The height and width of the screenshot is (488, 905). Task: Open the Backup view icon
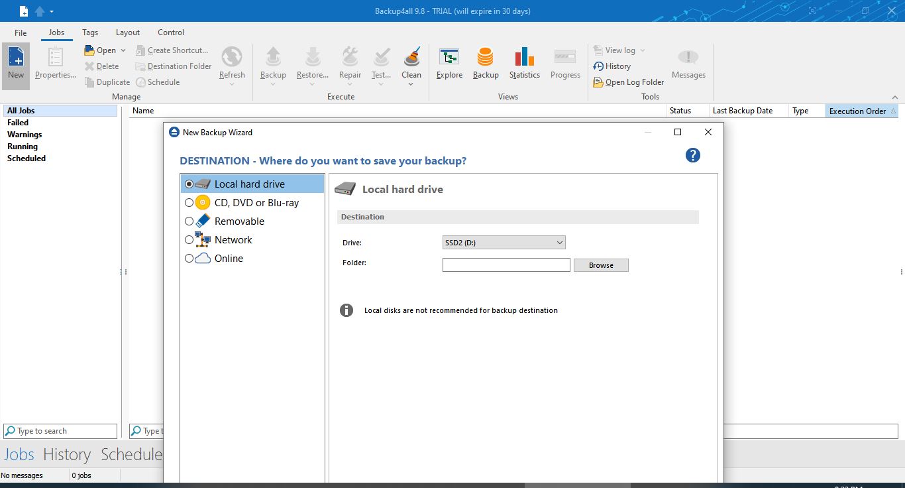click(486, 57)
